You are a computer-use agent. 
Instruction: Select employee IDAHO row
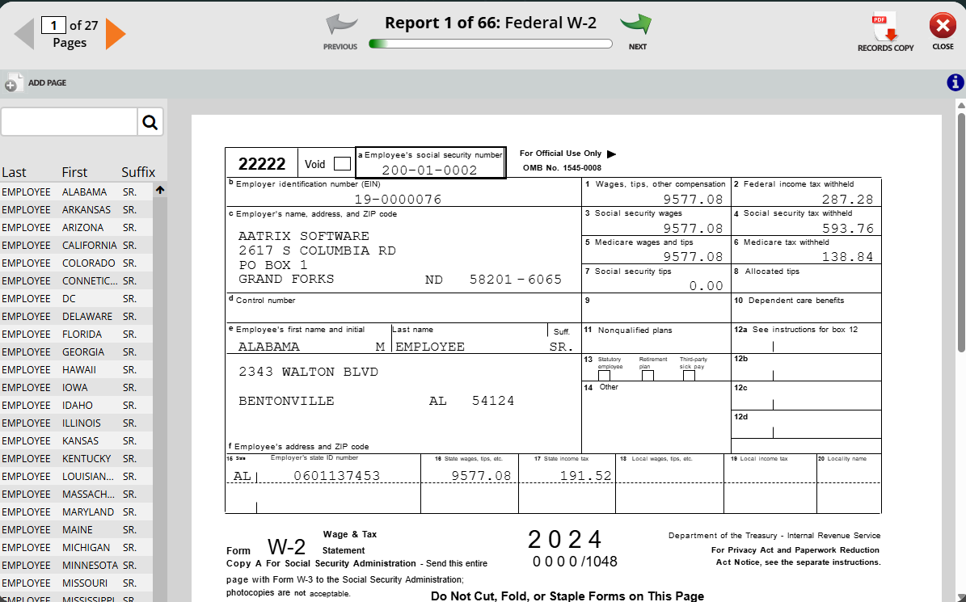tap(77, 406)
